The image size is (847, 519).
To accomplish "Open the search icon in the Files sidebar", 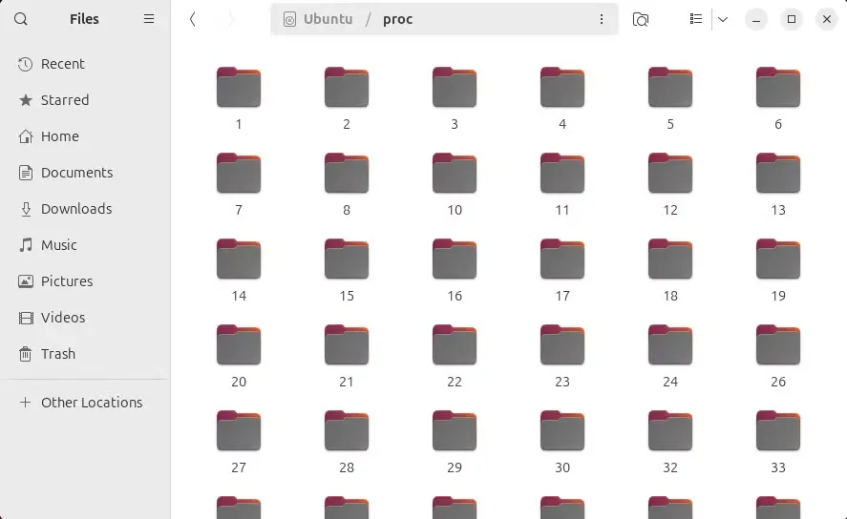I will click(x=20, y=19).
